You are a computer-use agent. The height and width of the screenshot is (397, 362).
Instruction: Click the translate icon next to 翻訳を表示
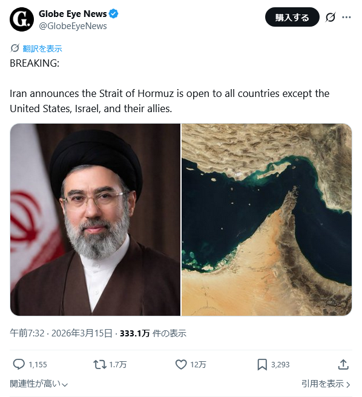tap(15, 48)
